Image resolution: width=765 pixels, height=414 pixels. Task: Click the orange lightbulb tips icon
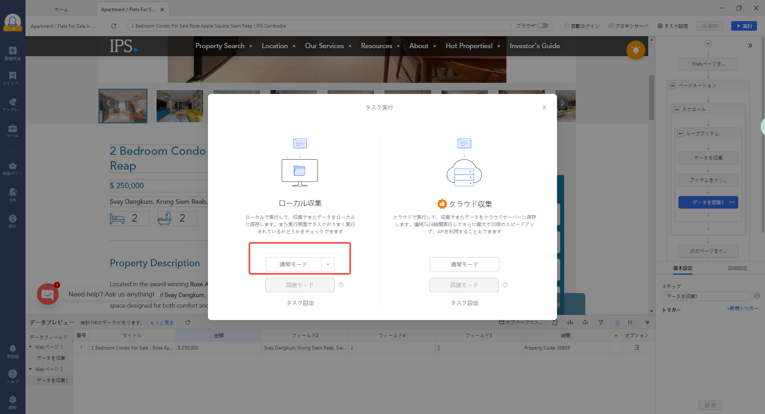[636, 50]
